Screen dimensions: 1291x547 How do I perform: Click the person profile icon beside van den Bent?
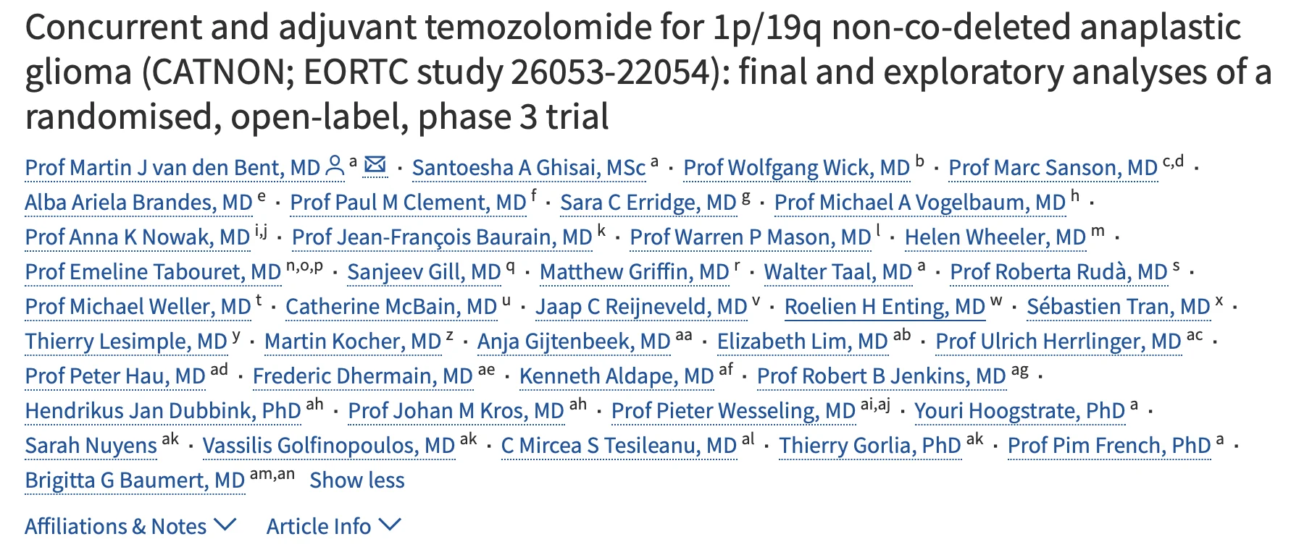335,166
